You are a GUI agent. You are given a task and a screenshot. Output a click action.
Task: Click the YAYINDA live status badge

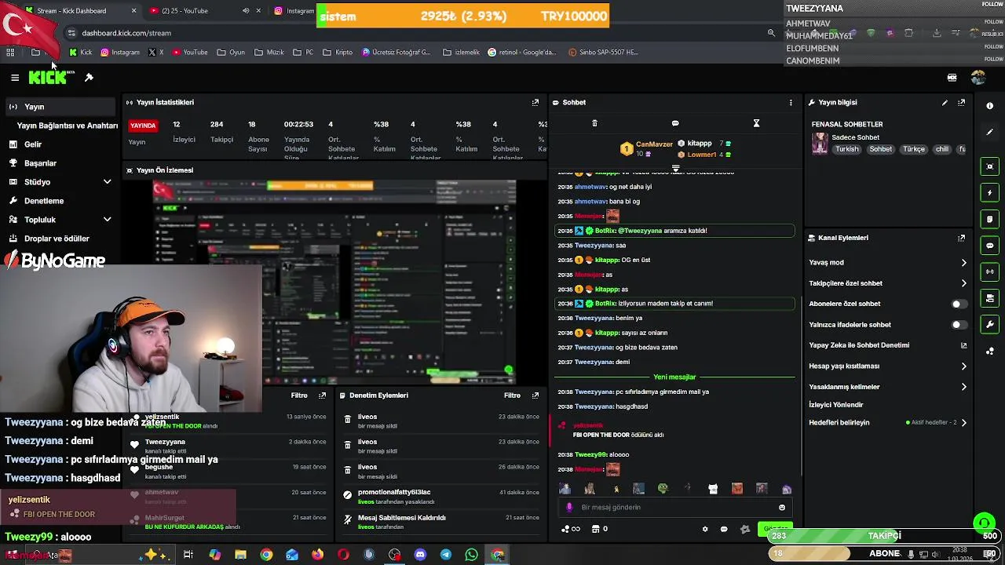coord(143,126)
